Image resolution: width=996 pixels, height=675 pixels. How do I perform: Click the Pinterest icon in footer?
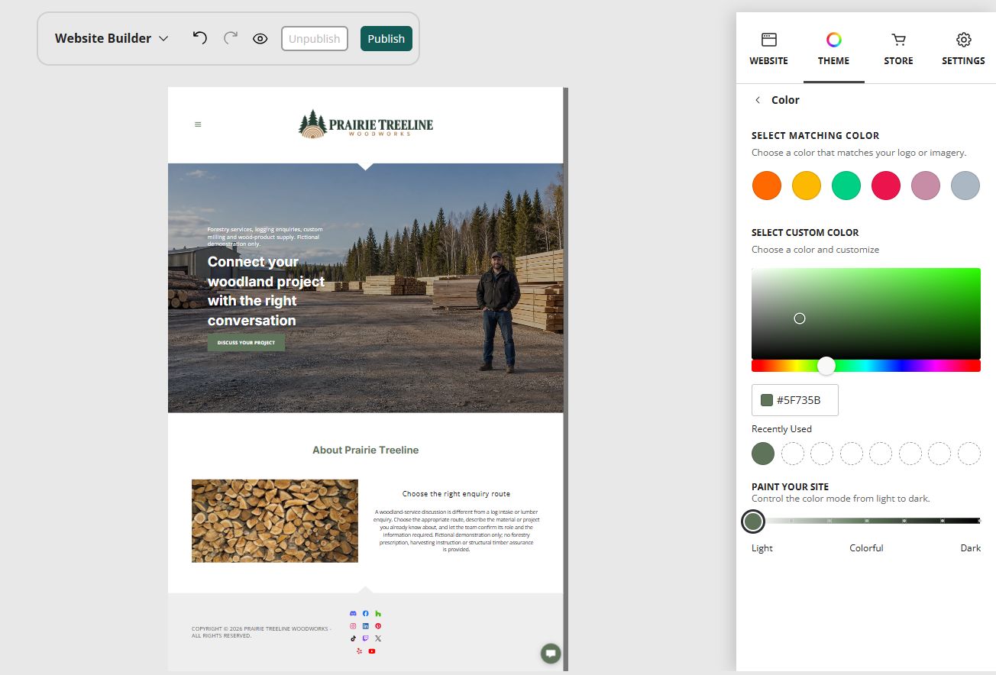tap(378, 626)
